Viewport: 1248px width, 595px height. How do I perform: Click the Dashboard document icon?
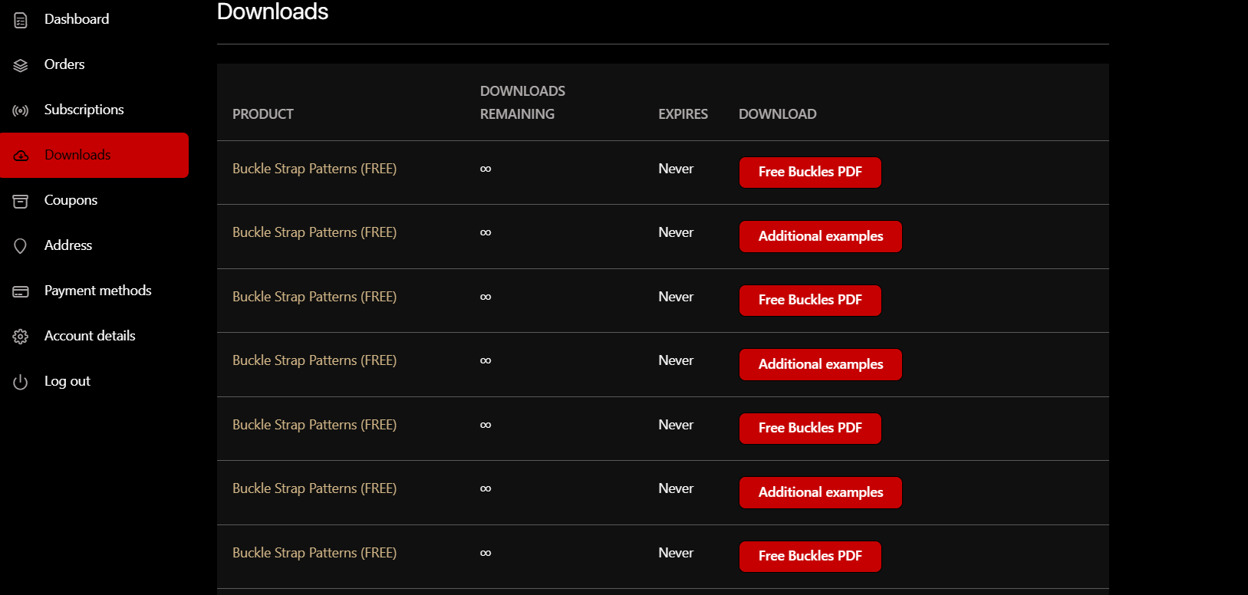click(21, 20)
